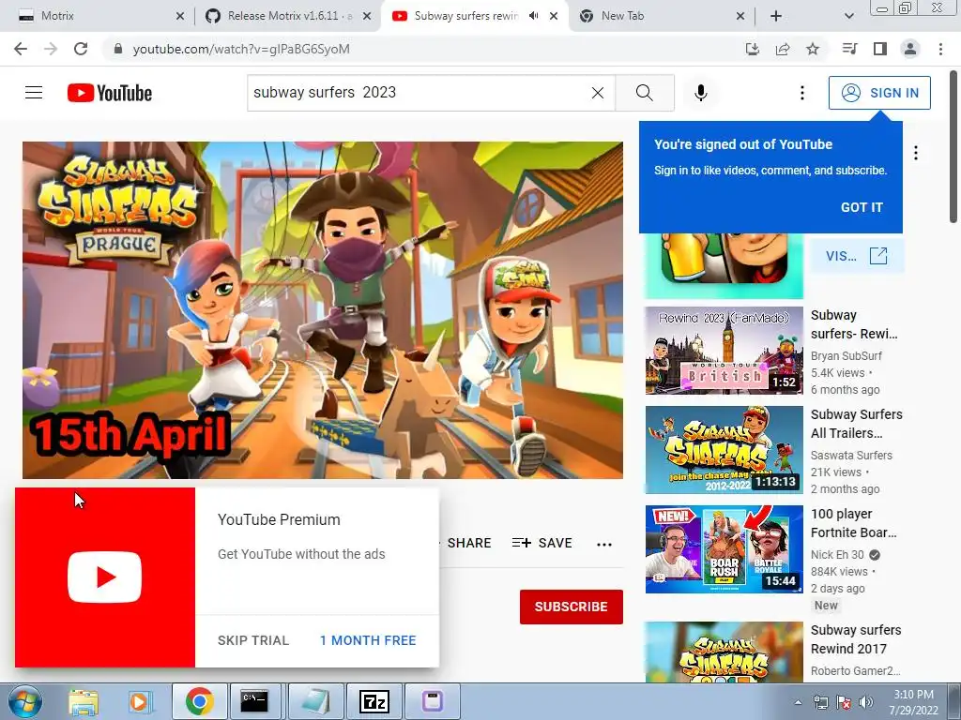Close the New Tab tab

[740, 16]
